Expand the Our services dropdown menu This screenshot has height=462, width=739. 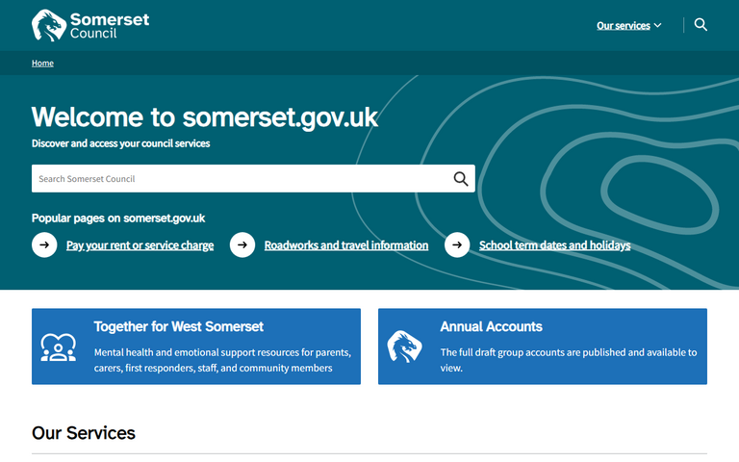click(624, 26)
